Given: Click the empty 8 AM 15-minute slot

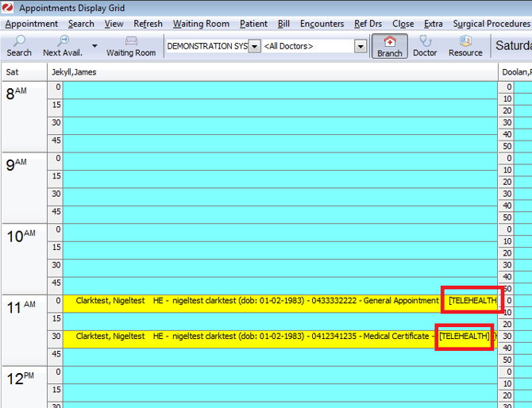Looking at the screenshot, I should click(278, 106).
